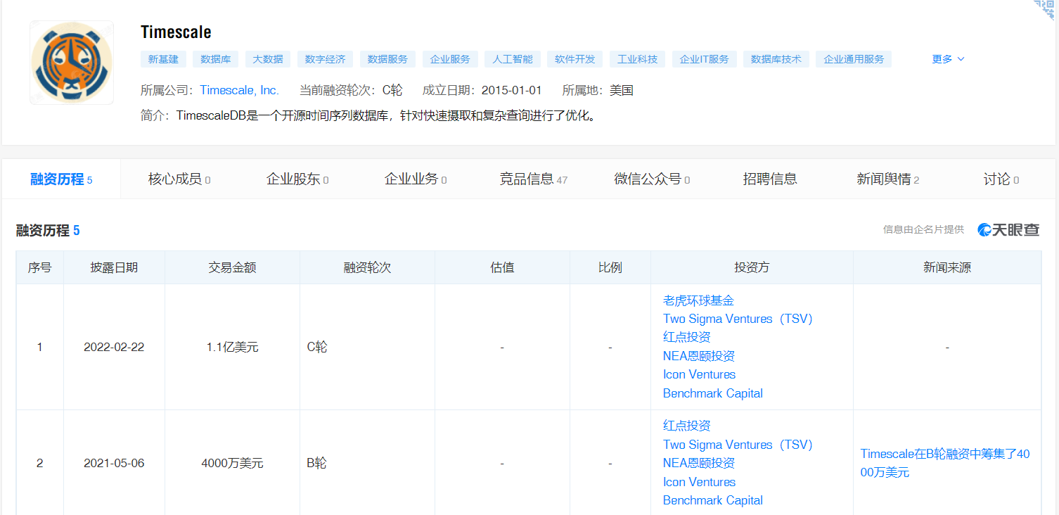Select the 数字经济 tag
The width and height of the screenshot is (1059, 515).
(325, 59)
